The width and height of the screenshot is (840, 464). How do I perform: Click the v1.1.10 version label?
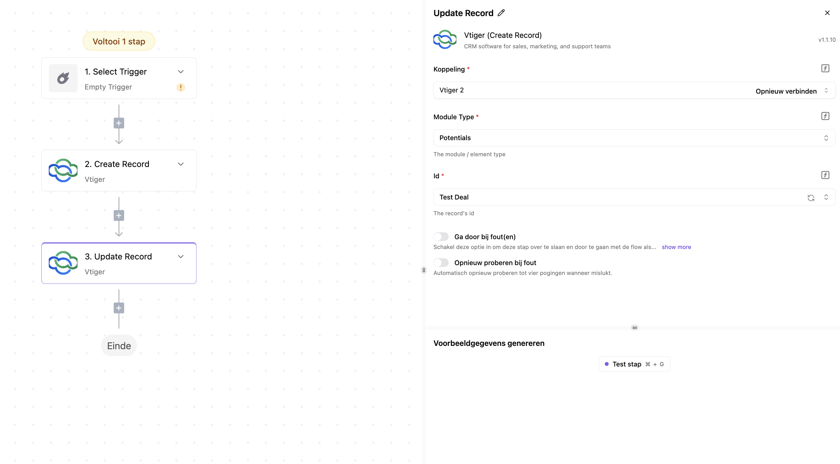coord(827,40)
